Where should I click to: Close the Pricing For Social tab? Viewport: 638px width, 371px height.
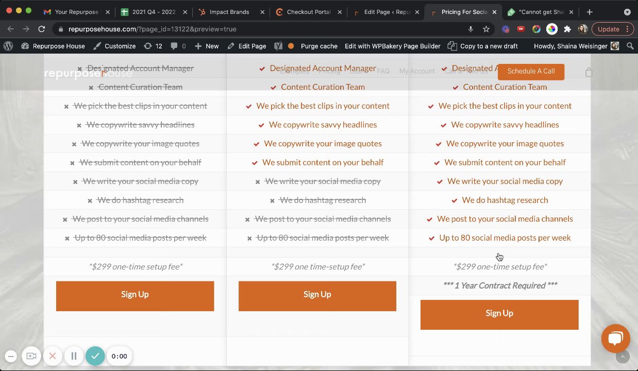pos(494,12)
